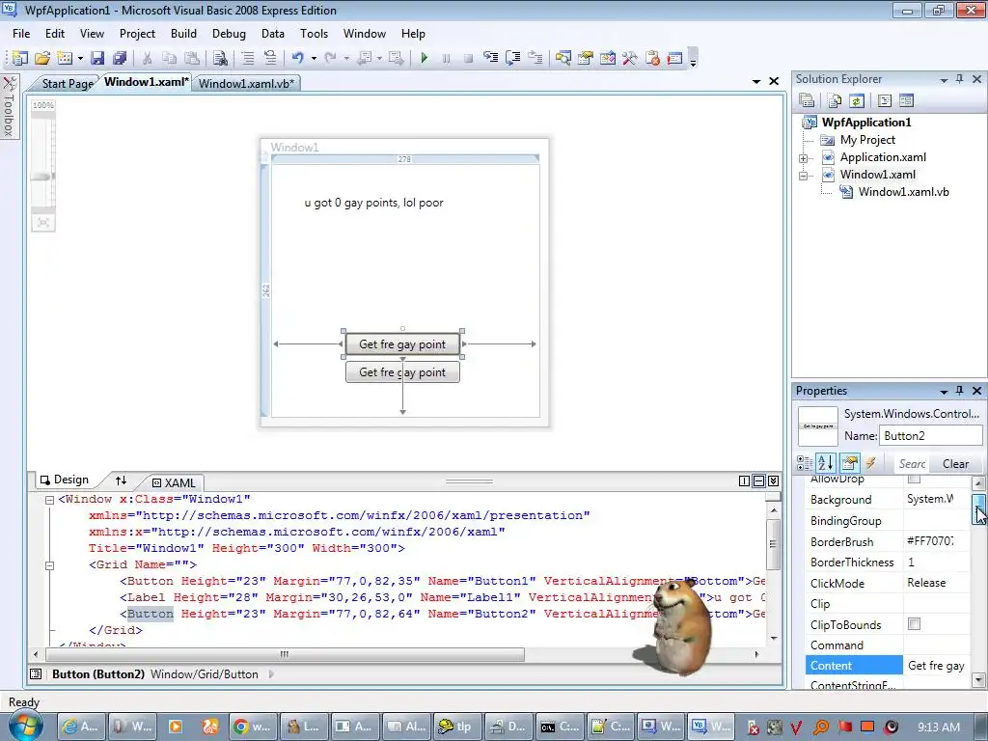Click the Step Over toolbar icon
Image resolution: width=988 pixels, height=741 pixels.
point(513,59)
